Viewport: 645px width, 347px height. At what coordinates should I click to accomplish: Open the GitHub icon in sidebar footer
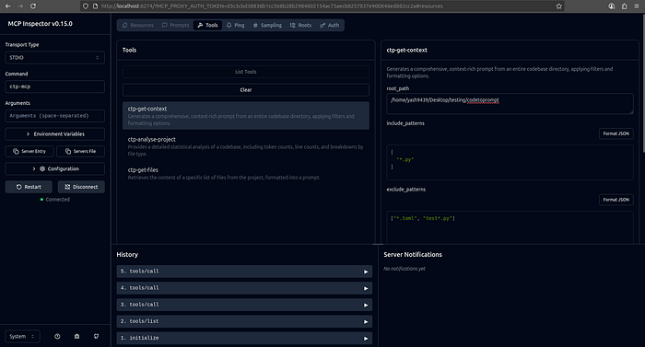click(96, 336)
